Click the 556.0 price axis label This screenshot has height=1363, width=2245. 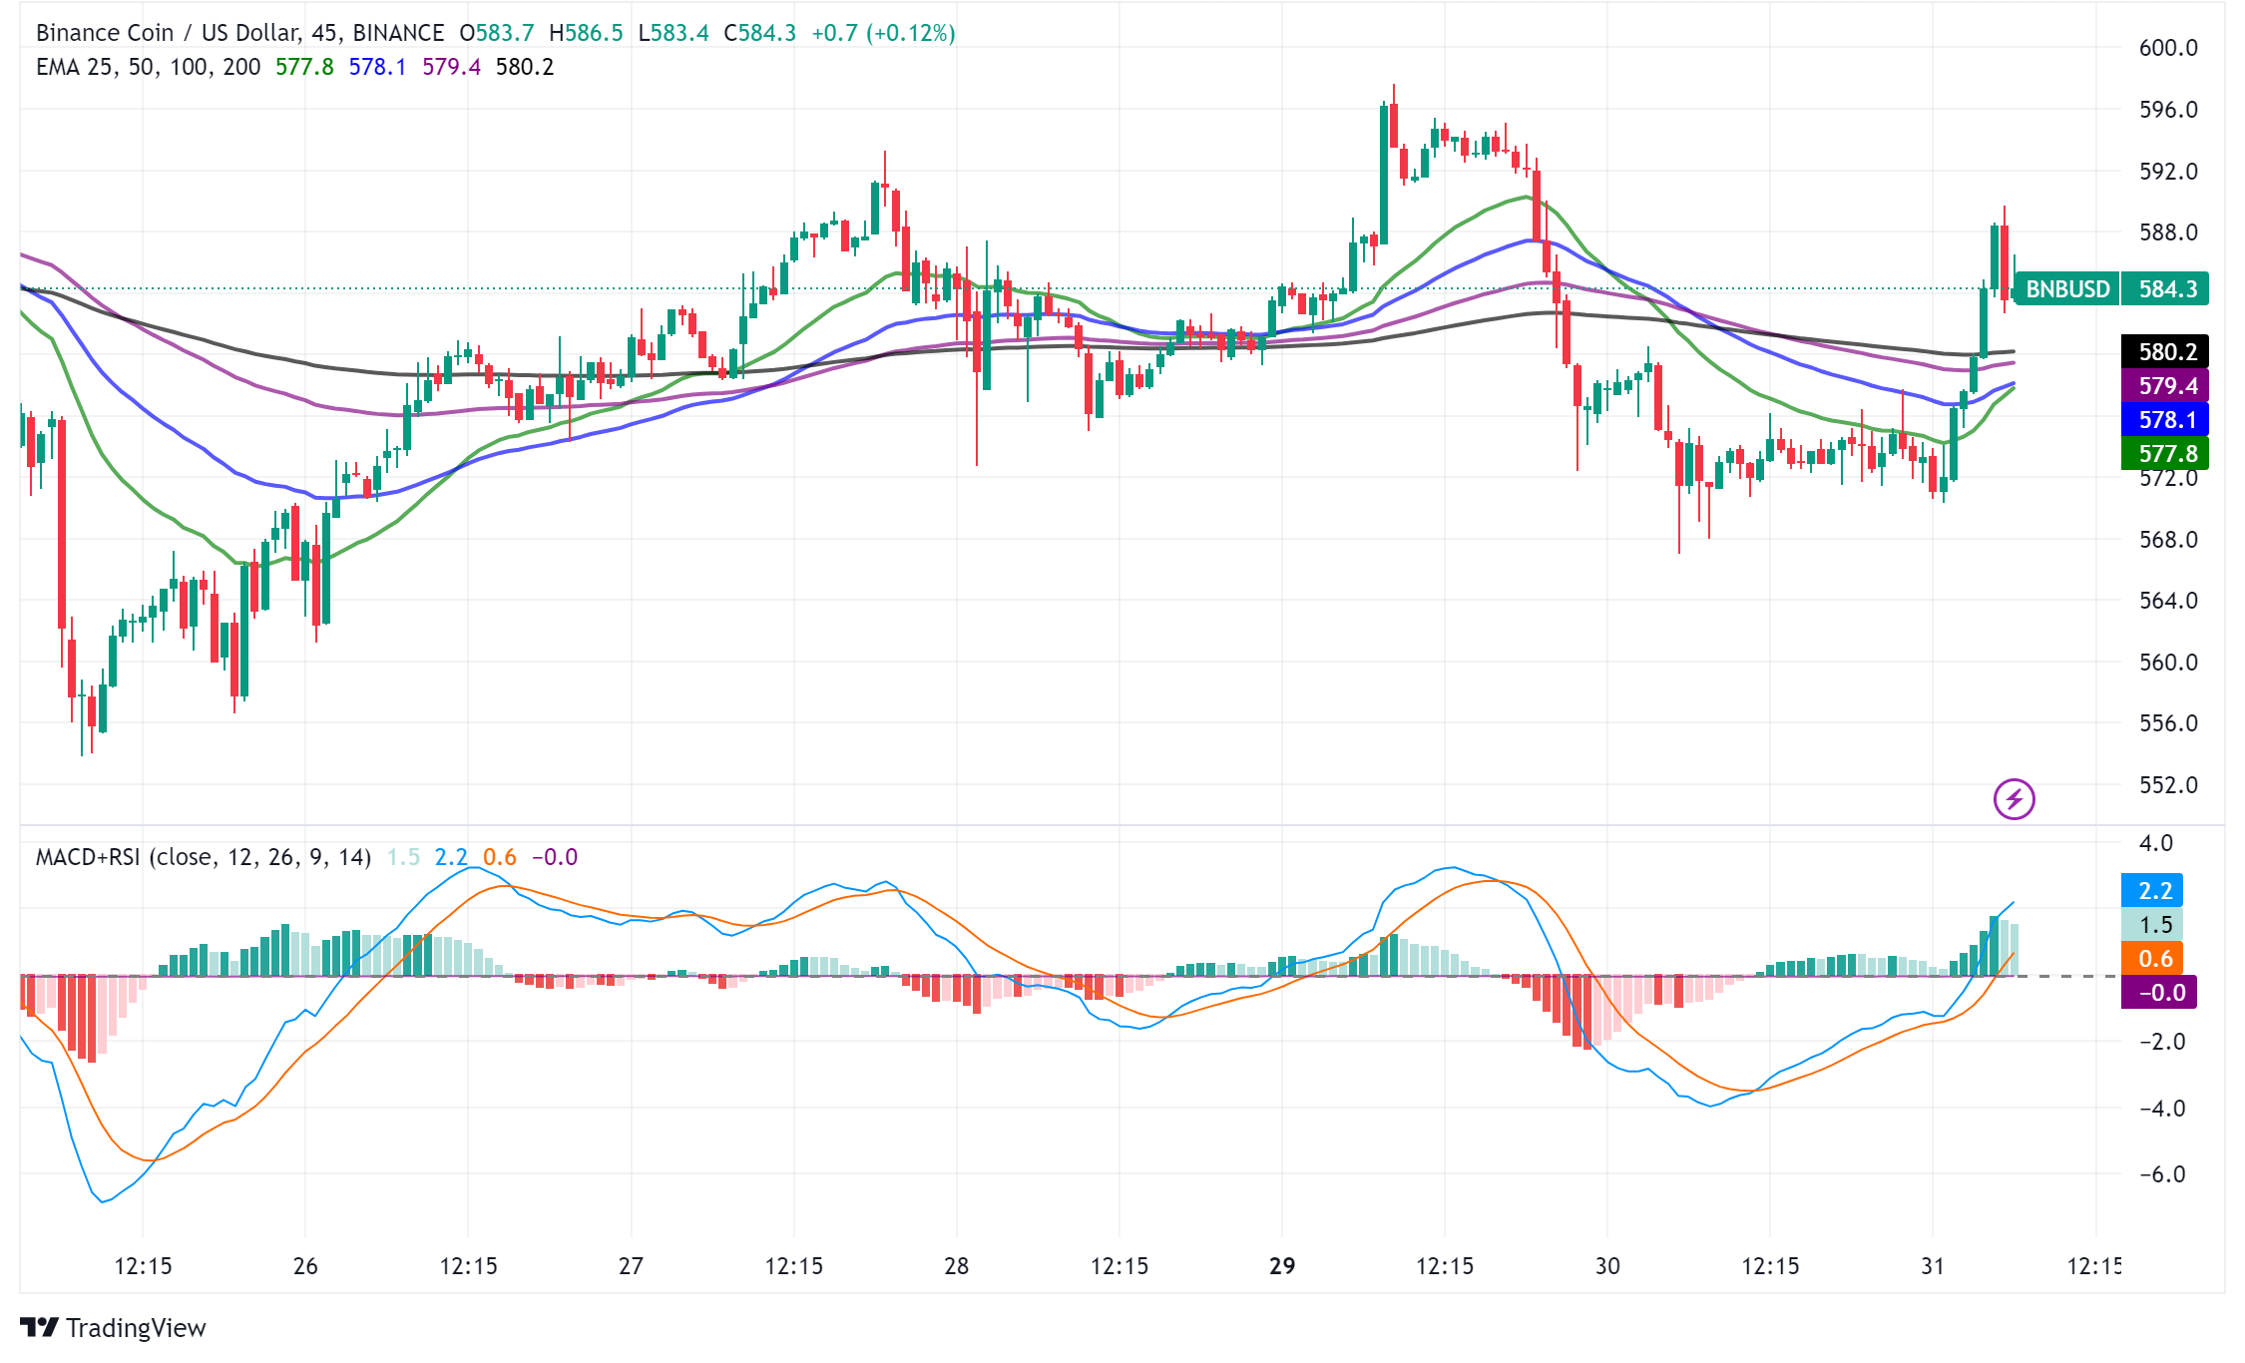(2168, 723)
